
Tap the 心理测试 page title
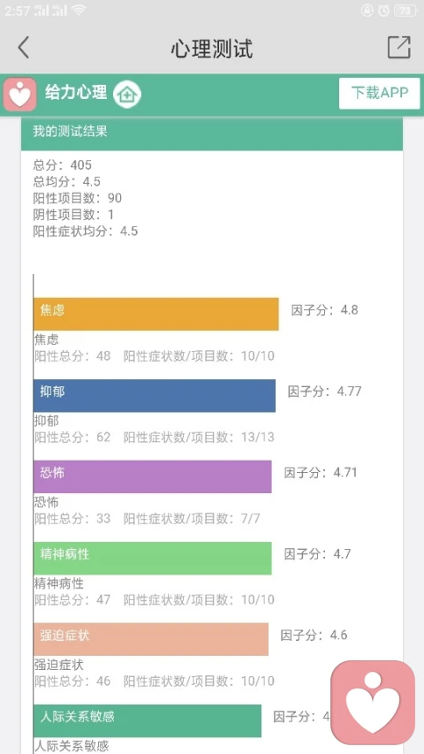click(212, 49)
